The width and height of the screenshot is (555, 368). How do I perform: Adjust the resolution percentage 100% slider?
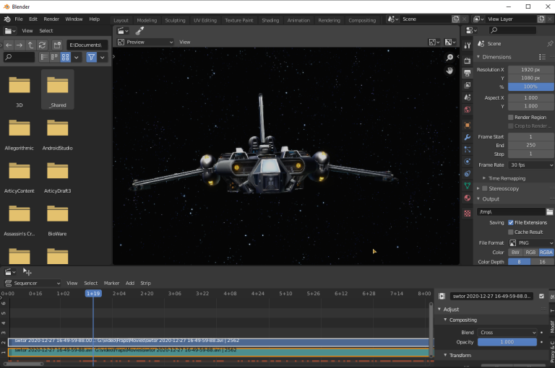531,87
